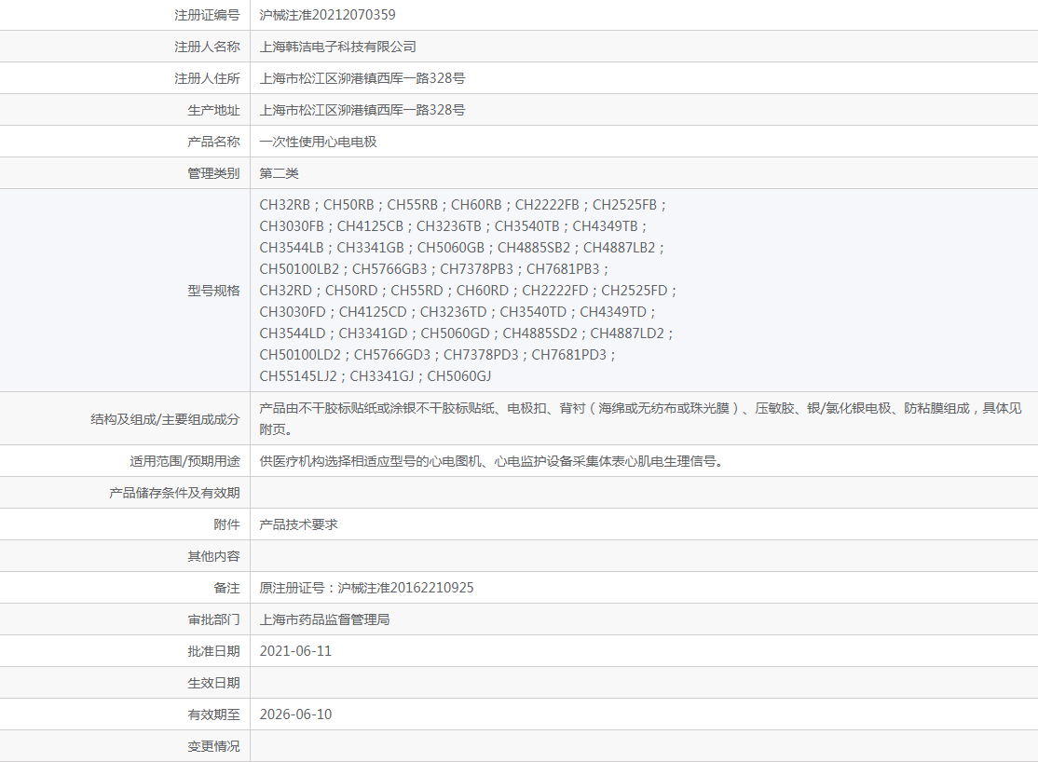Click the 注册人住所 label
The width and height of the screenshot is (1038, 762).
coord(207,78)
